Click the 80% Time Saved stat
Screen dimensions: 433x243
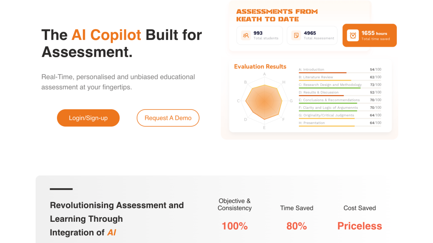(297, 226)
